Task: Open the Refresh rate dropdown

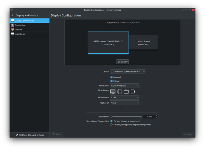Action: coord(124,97)
